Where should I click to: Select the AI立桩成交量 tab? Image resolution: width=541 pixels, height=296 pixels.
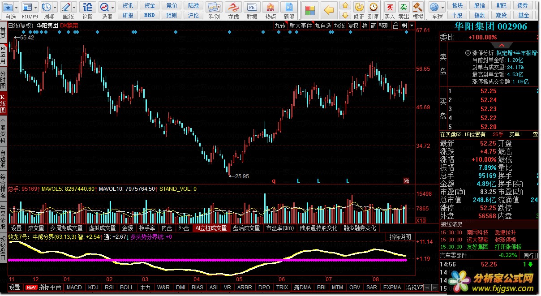point(211,228)
